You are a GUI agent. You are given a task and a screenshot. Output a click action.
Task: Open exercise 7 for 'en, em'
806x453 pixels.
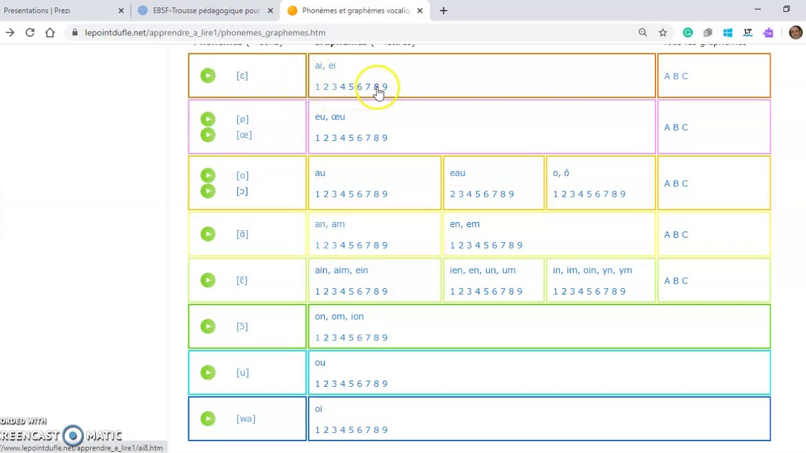[x=502, y=245]
